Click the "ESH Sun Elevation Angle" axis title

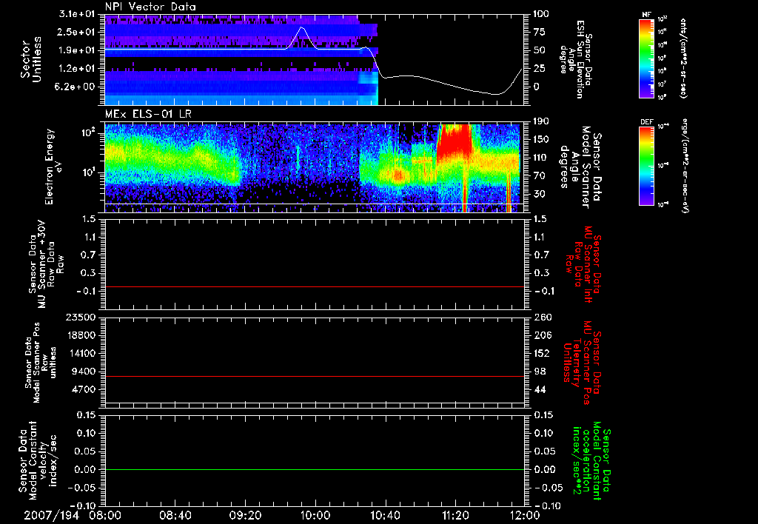[577, 59]
